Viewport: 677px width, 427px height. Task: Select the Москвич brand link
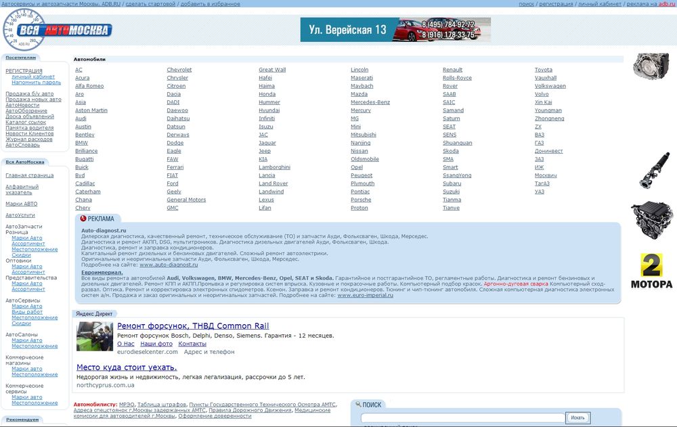click(546, 175)
